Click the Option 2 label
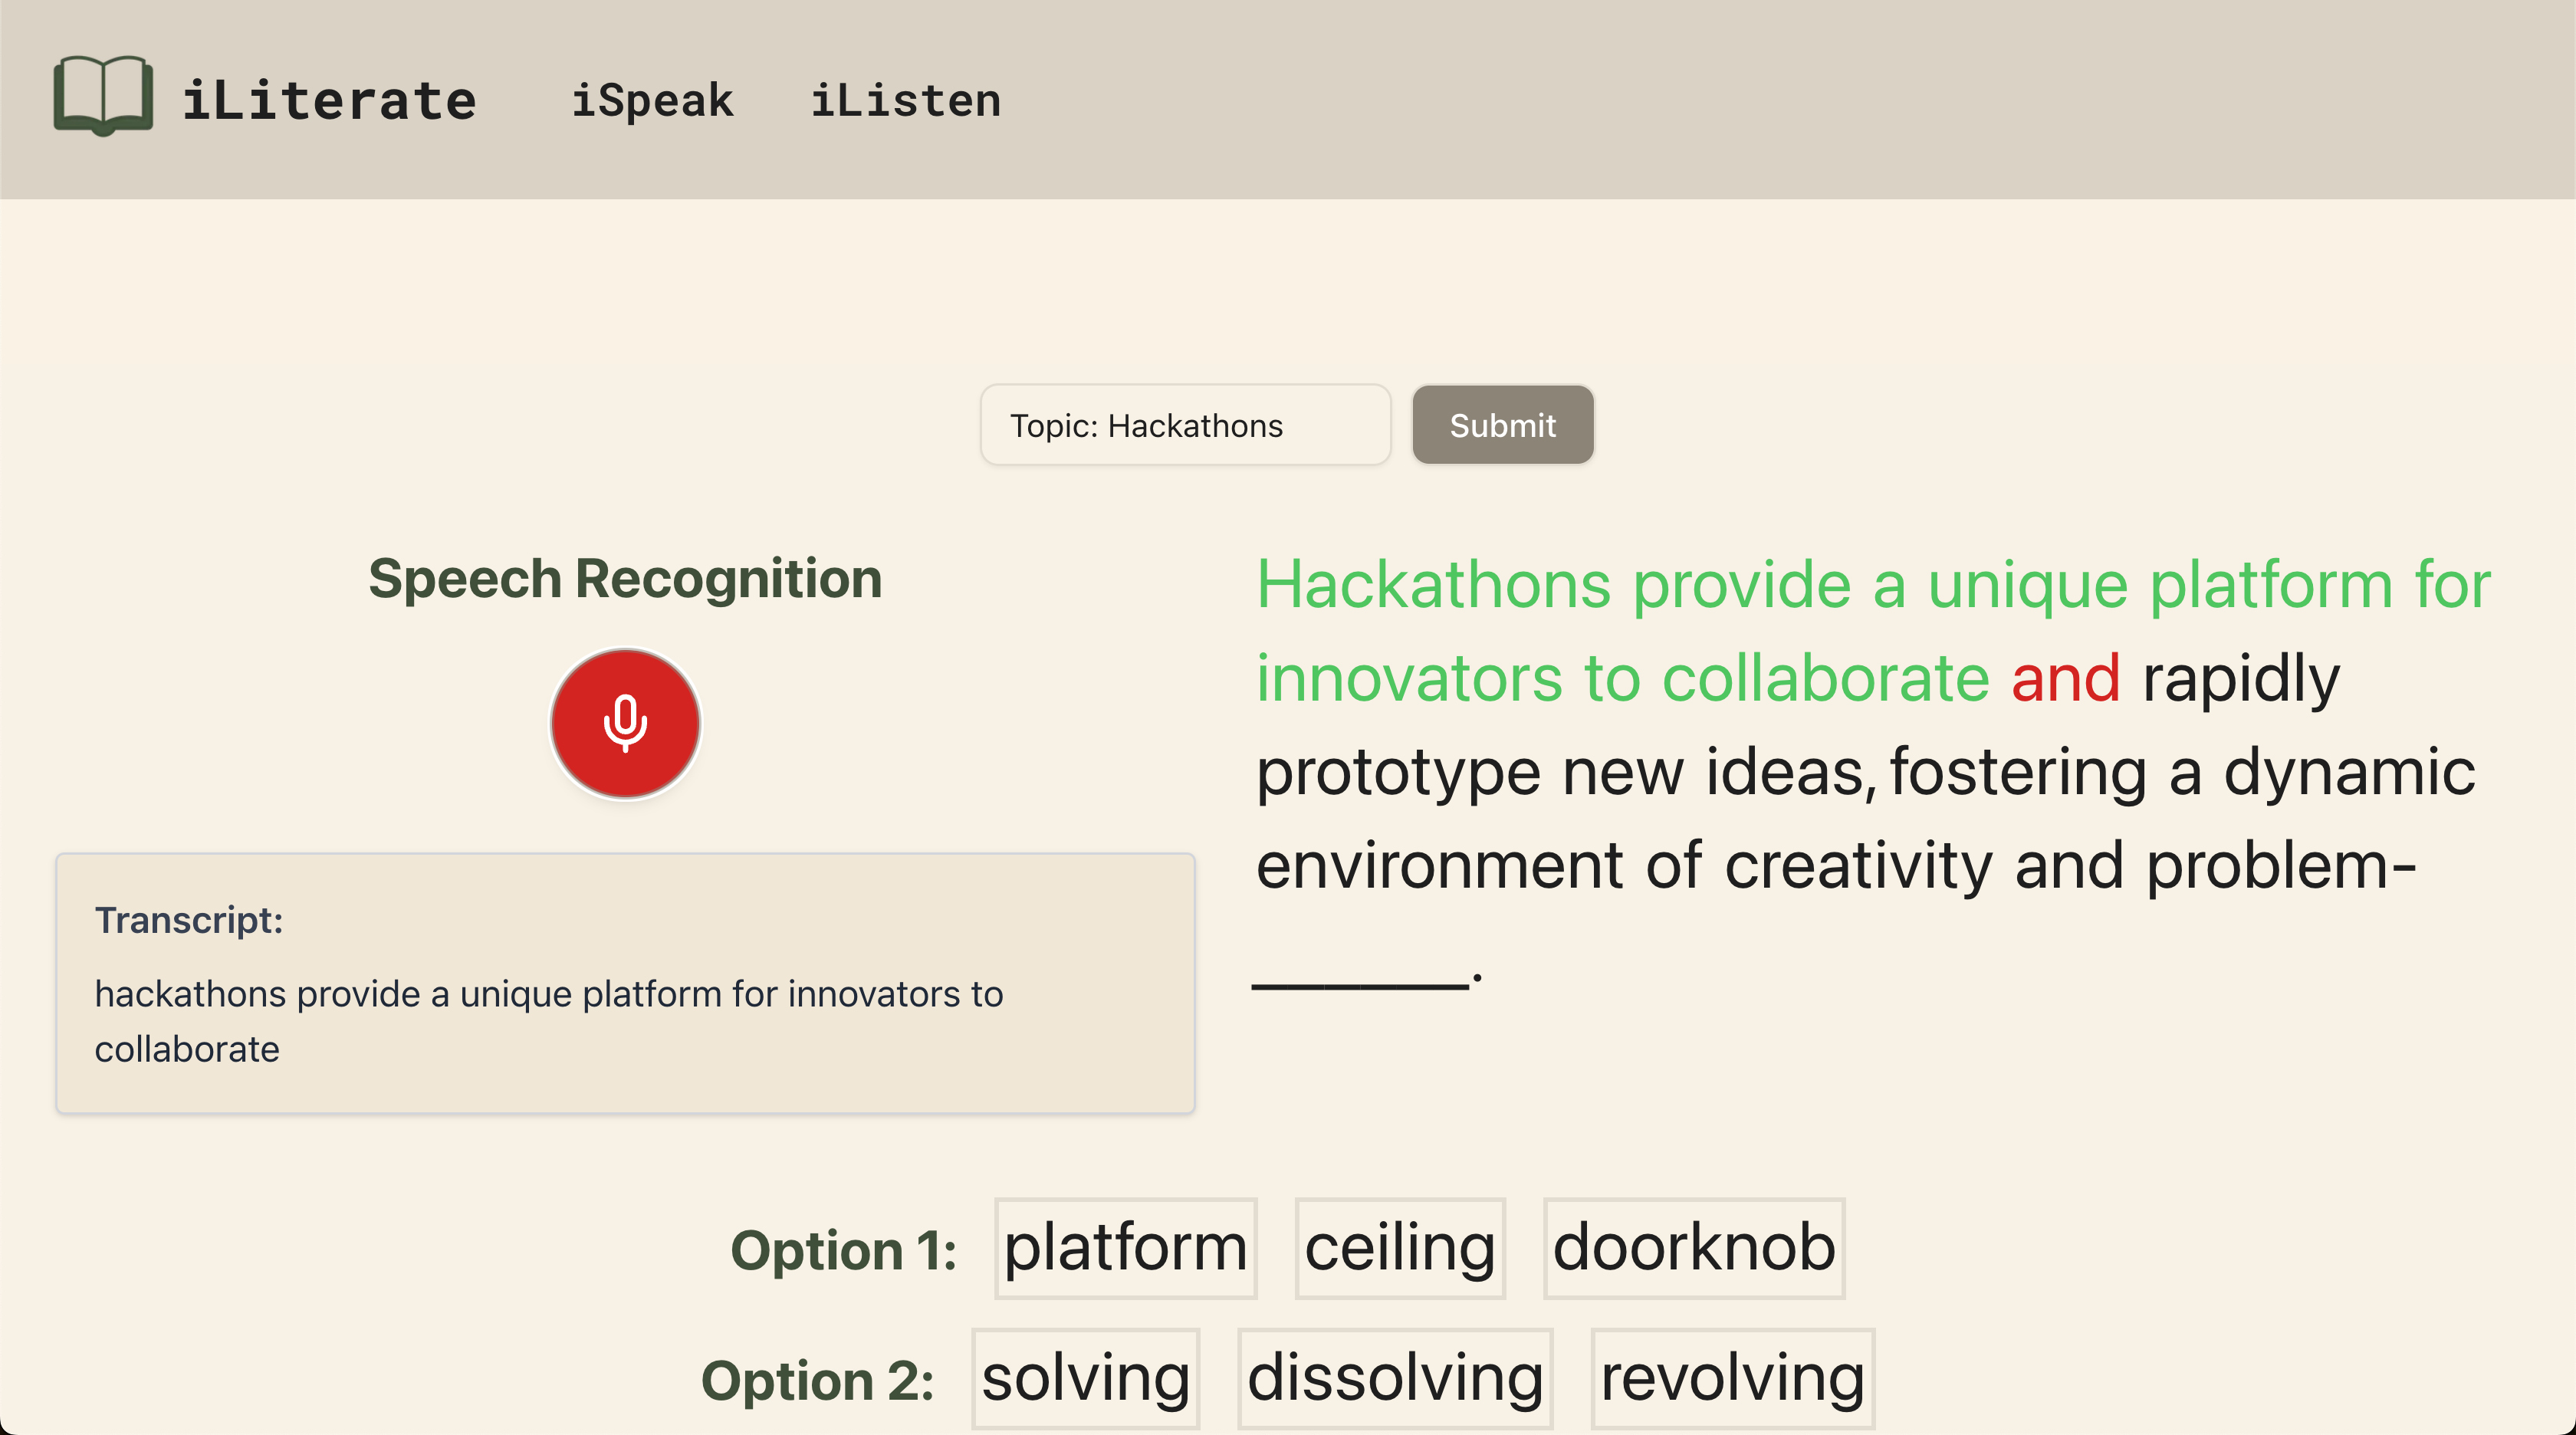This screenshot has height=1435, width=2576. tap(817, 1380)
